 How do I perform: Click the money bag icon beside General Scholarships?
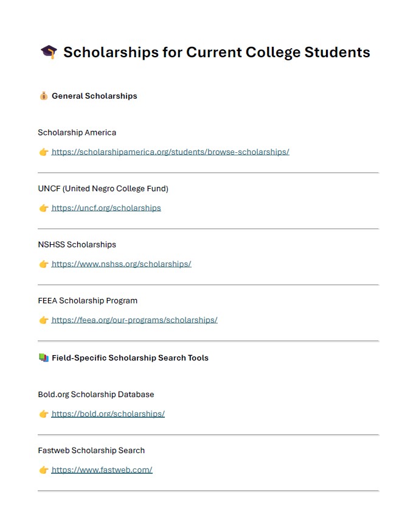pyautogui.click(x=43, y=96)
